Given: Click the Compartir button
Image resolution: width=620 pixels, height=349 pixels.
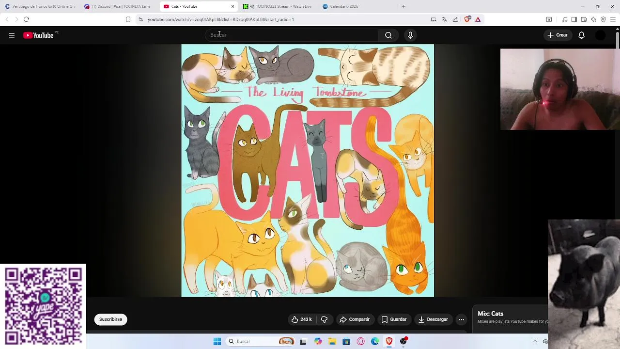Looking at the screenshot, I should (x=355, y=319).
